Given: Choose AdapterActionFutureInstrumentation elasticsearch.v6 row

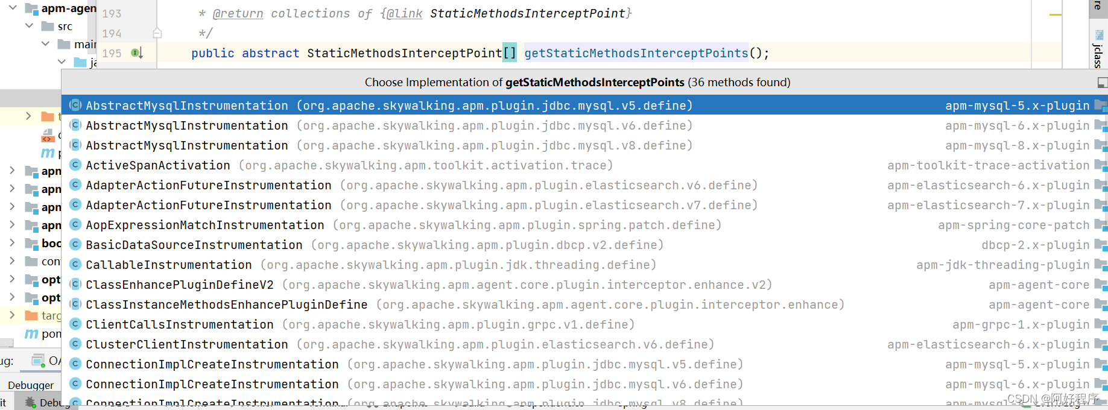Looking at the screenshot, I should coord(584,185).
